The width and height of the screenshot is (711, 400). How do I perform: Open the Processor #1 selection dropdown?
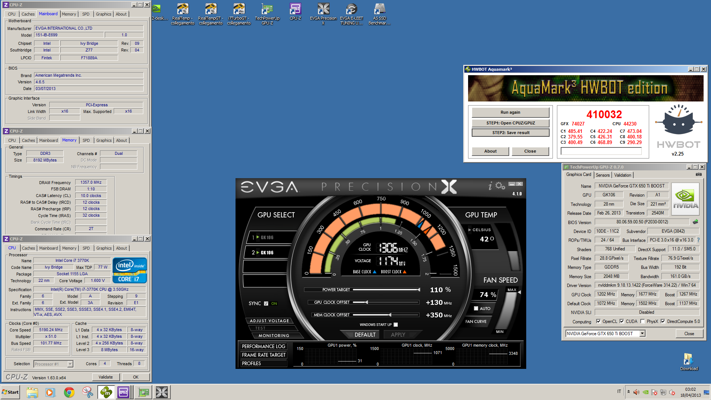(x=70, y=364)
